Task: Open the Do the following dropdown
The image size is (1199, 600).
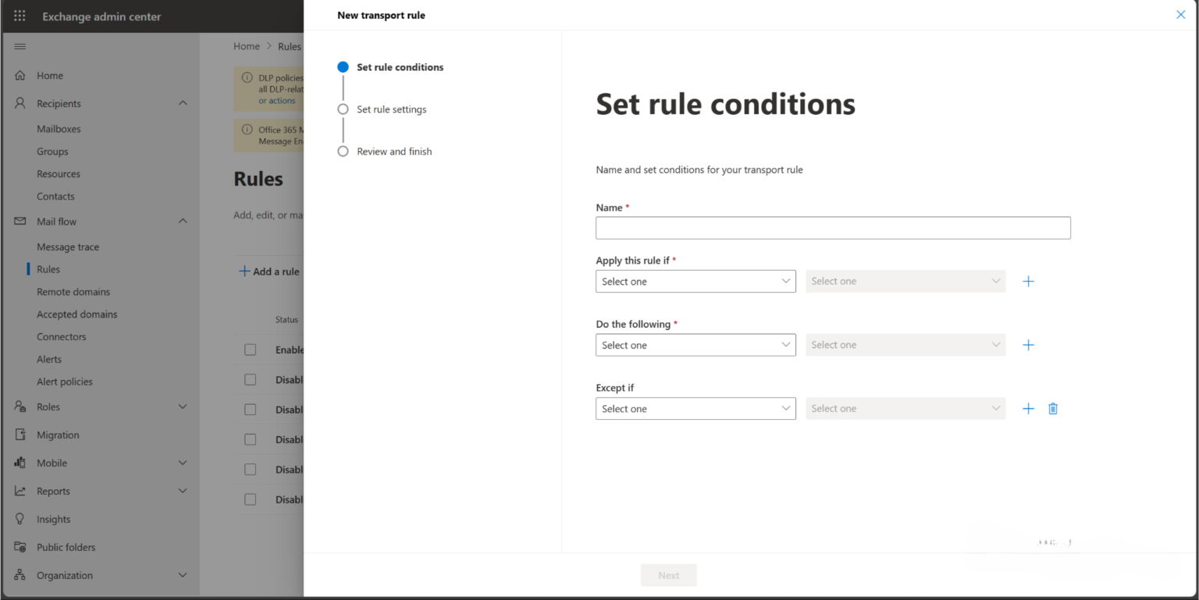Action: click(695, 344)
